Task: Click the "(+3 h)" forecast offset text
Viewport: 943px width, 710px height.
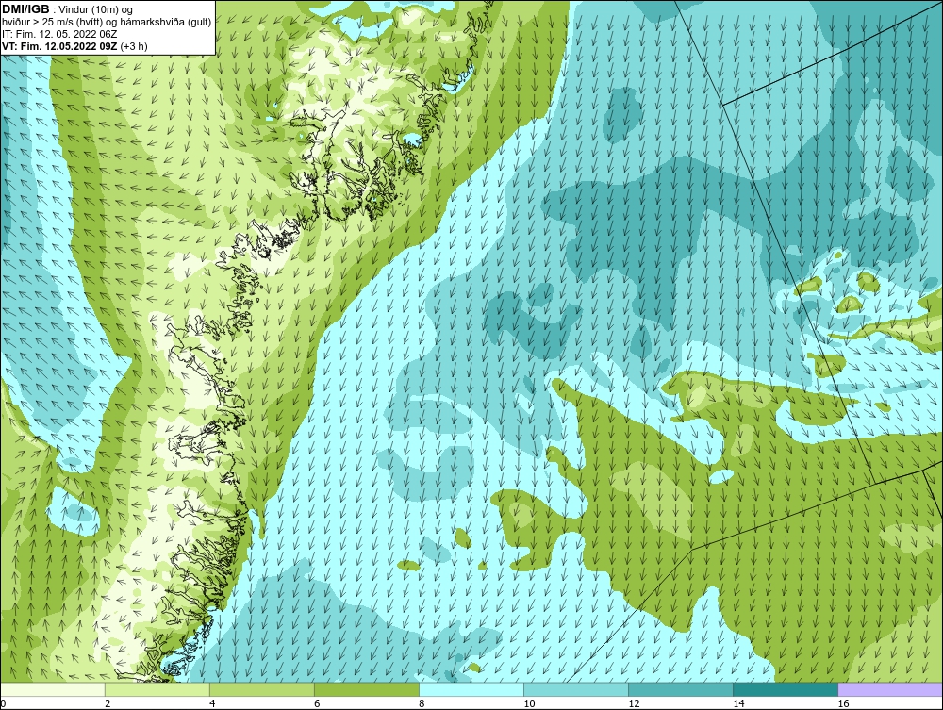Action: pyautogui.click(x=134, y=46)
